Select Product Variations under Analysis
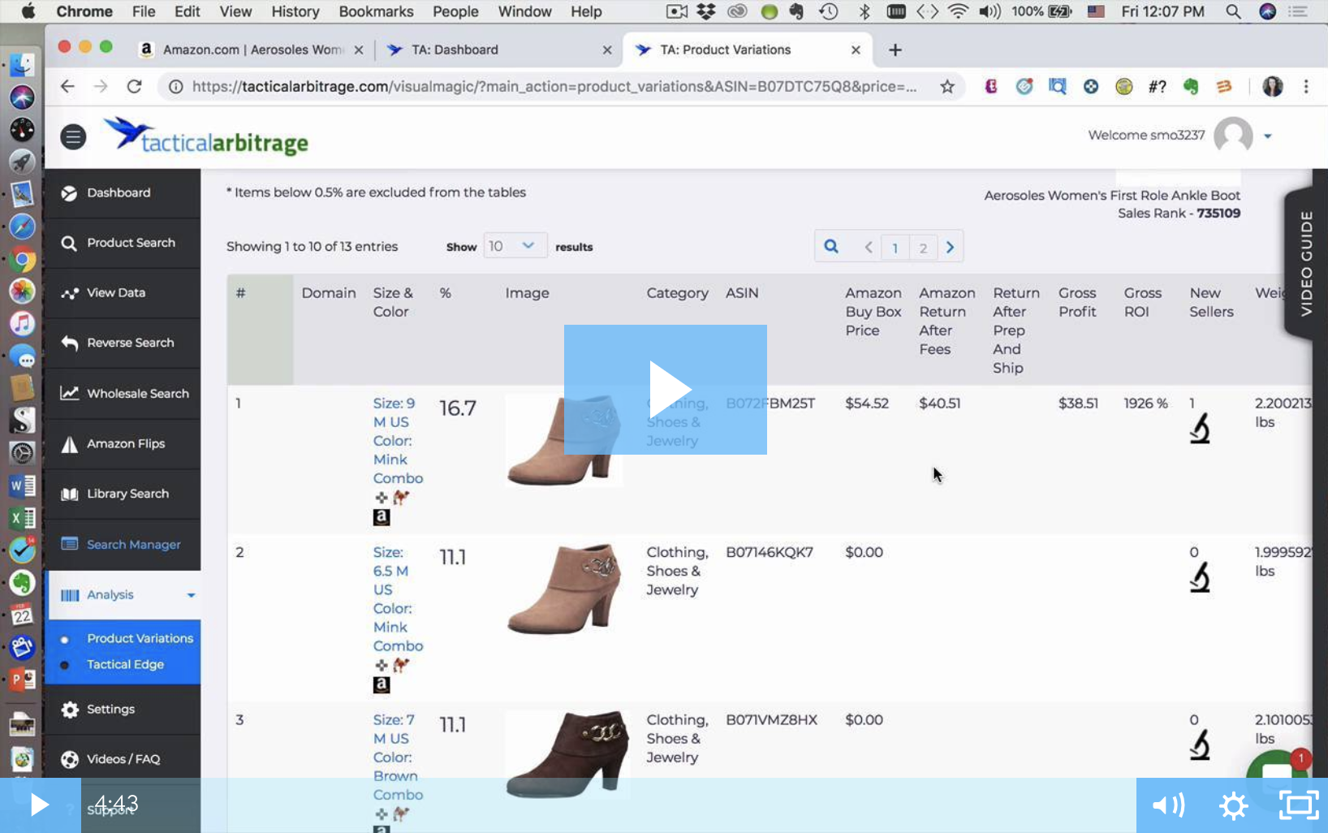Image resolution: width=1328 pixels, height=833 pixels. 140,638
